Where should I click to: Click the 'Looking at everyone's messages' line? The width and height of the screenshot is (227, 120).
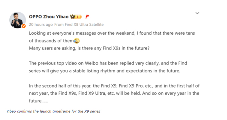tap(112, 33)
